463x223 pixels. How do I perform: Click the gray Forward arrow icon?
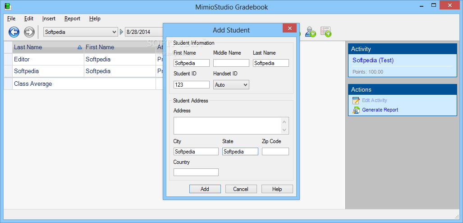coord(29,32)
